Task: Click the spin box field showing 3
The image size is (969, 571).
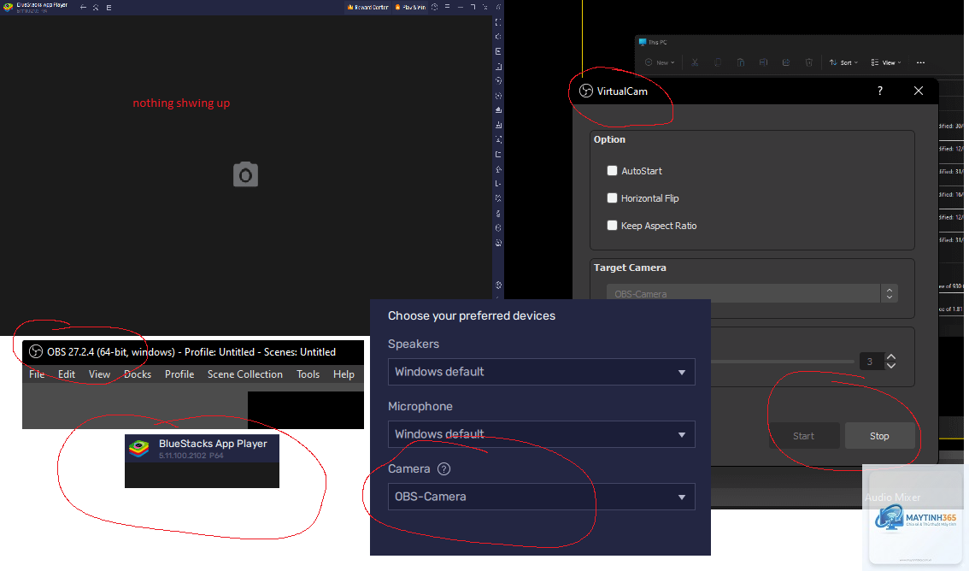Action: point(872,362)
